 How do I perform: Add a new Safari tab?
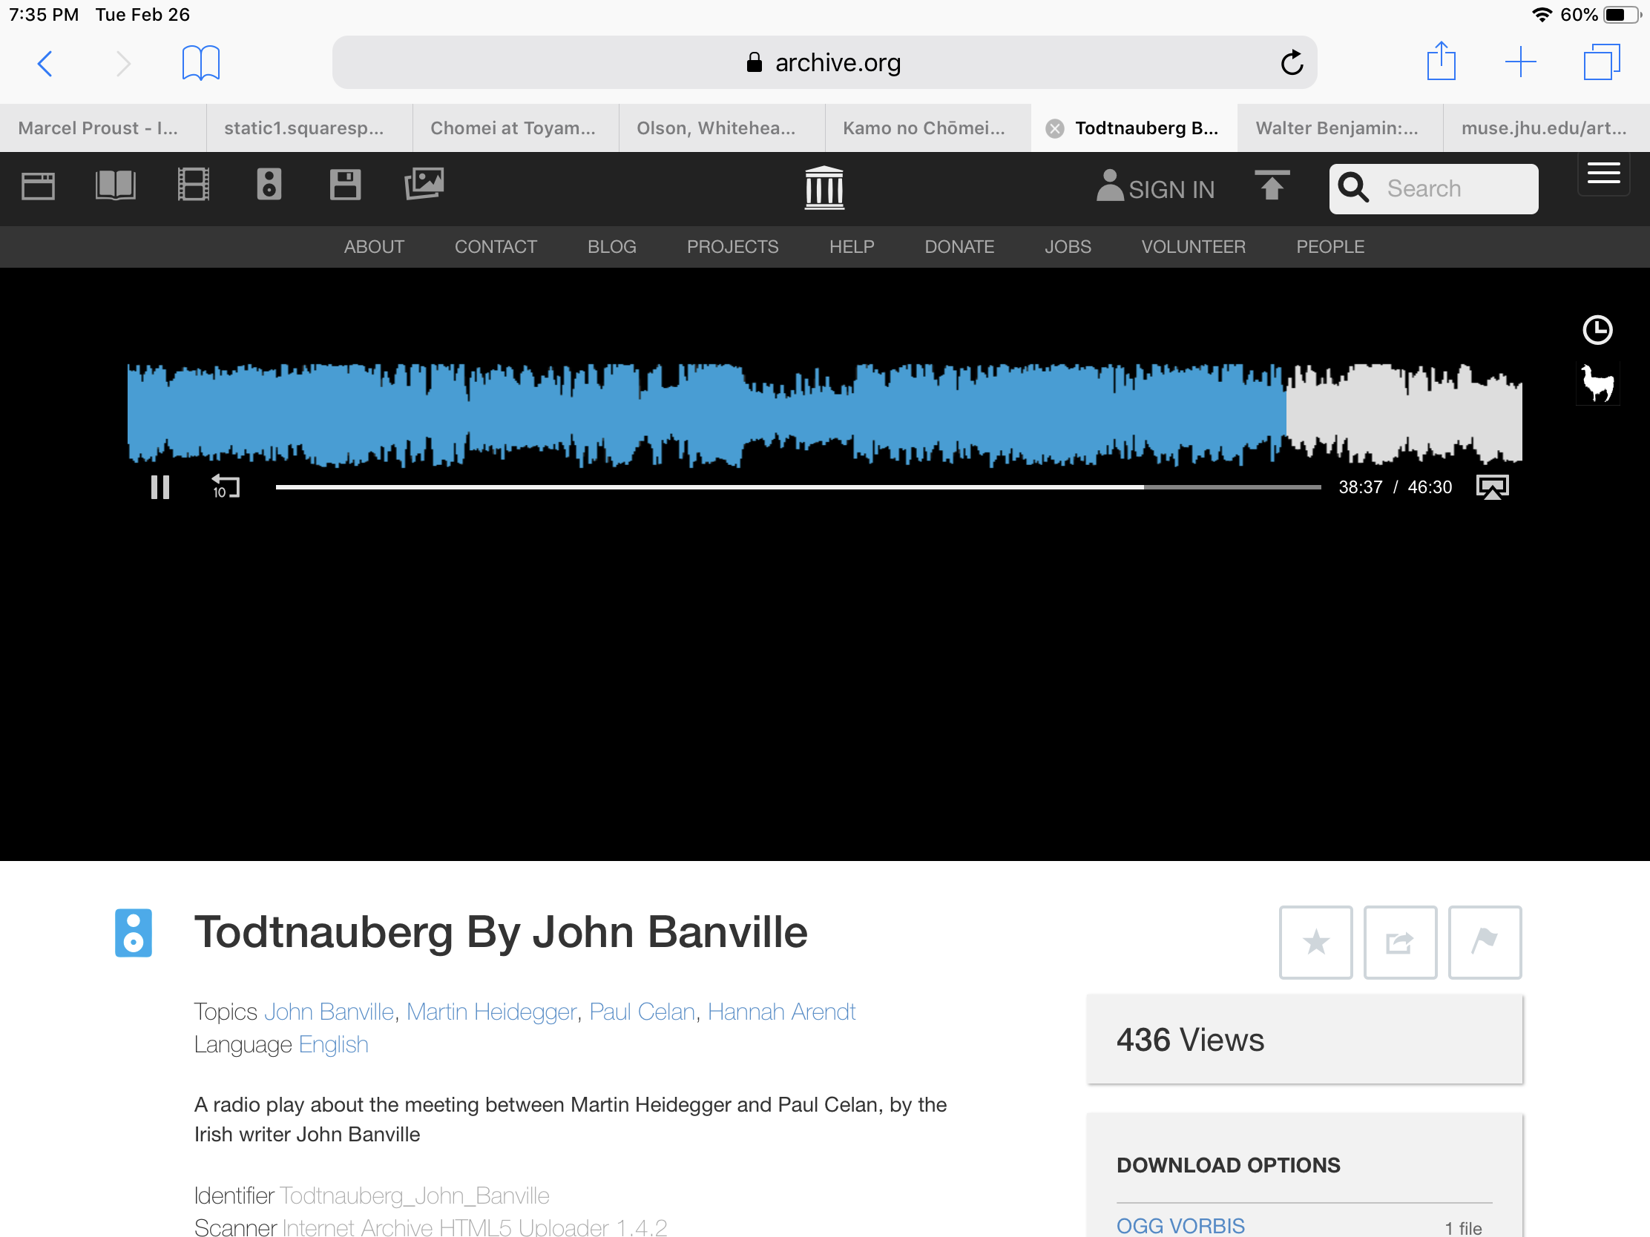pyautogui.click(x=1520, y=62)
